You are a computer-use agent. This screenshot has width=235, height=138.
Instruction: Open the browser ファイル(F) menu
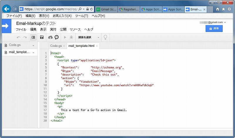14,16
